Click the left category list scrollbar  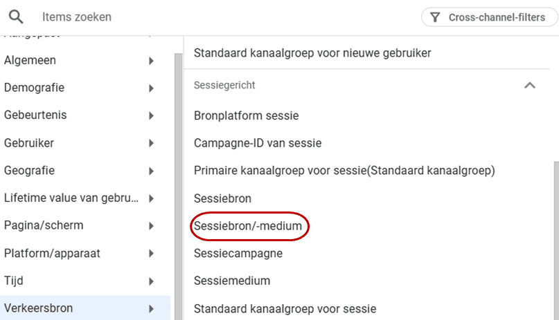click(178, 187)
